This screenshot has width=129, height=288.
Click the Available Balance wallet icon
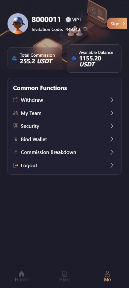[x=74, y=59]
